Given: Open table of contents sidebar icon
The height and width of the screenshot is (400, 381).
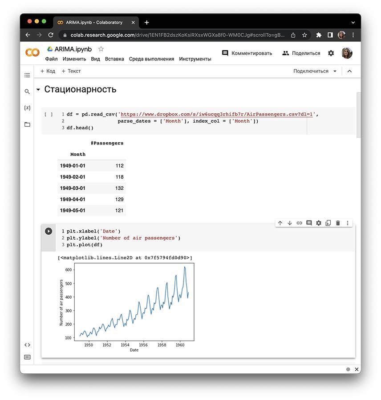Looking at the screenshot, I should [27, 75].
